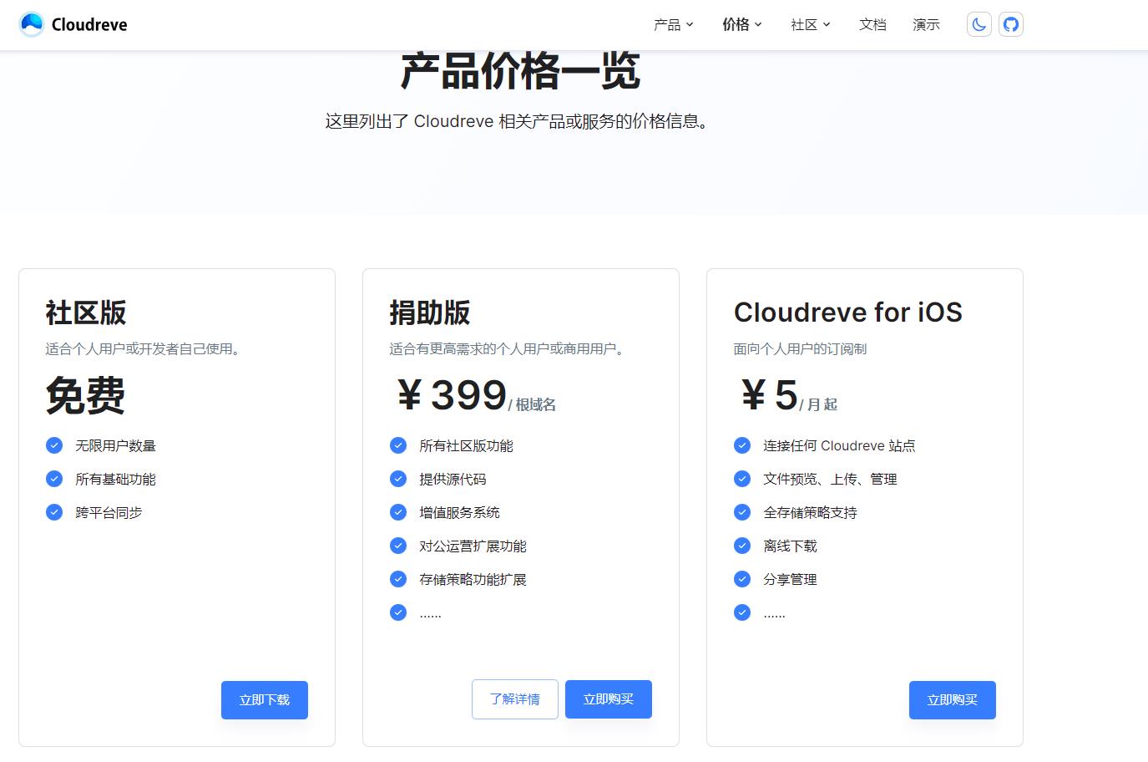
Task: Select the 社区版 card title
Action: (86, 312)
